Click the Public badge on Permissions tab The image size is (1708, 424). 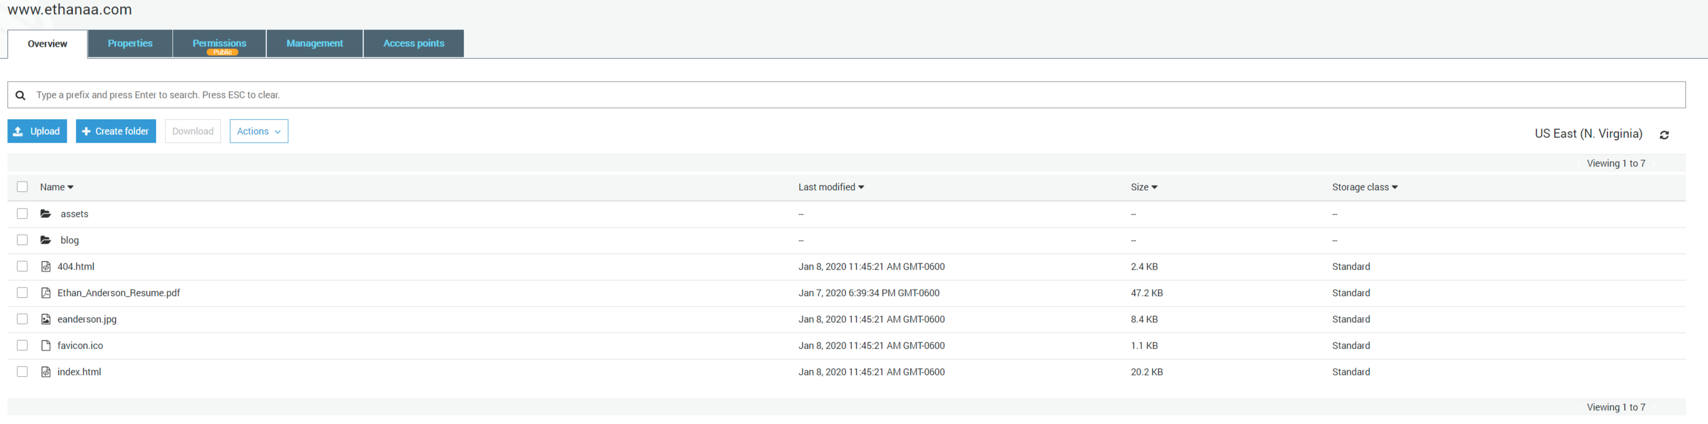click(x=223, y=52)
